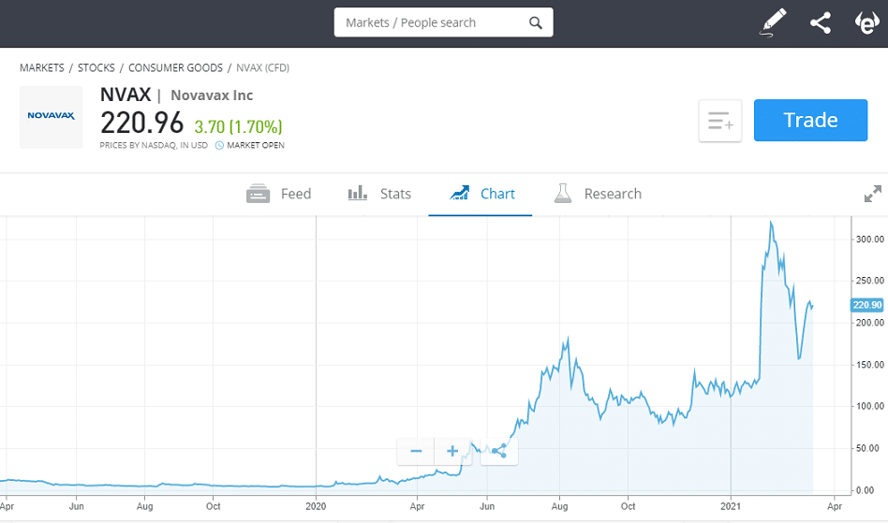Zoom in chart with plus button
The image size is (888, 523).
452,451
